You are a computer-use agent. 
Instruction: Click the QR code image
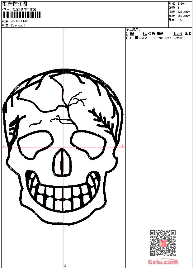click(x=162, y=243)
